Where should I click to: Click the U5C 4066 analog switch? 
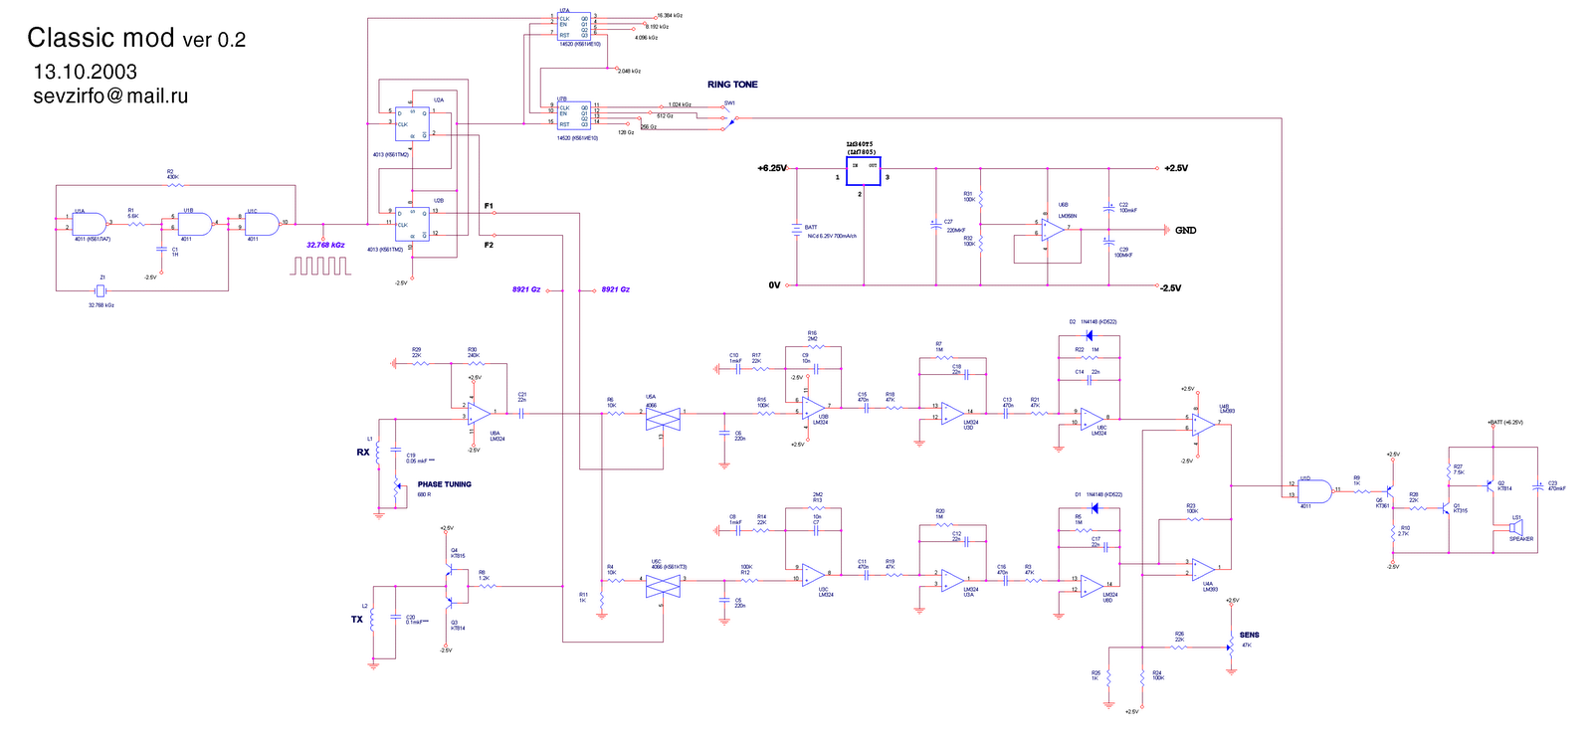click(x=663, y=587)
